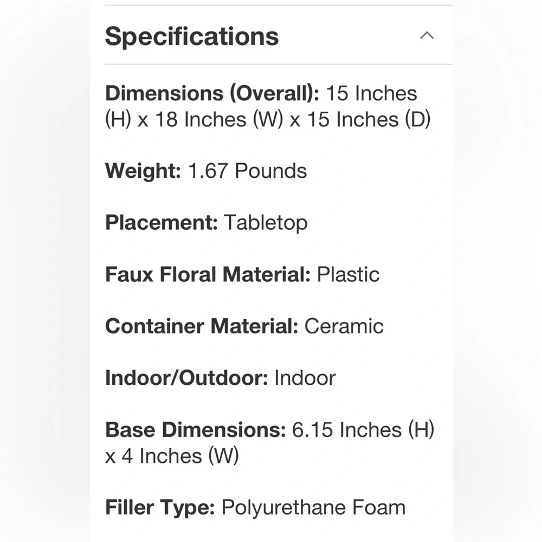Select the Dimensions (Overall) label
Screen dimensions: 542x542
pos(212,93)
